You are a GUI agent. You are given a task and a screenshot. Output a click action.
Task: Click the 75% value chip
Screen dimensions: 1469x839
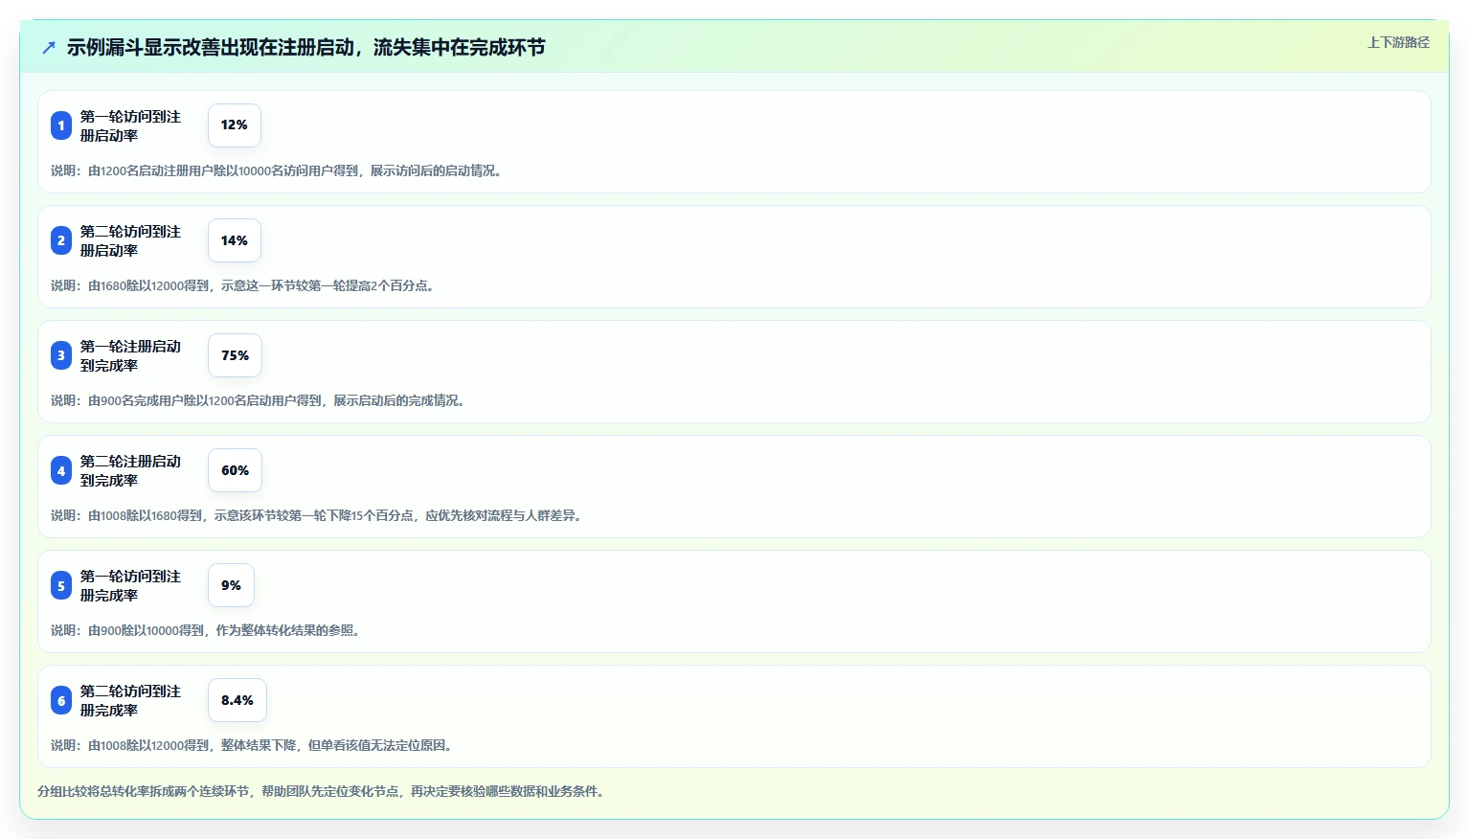coord(235,355)
